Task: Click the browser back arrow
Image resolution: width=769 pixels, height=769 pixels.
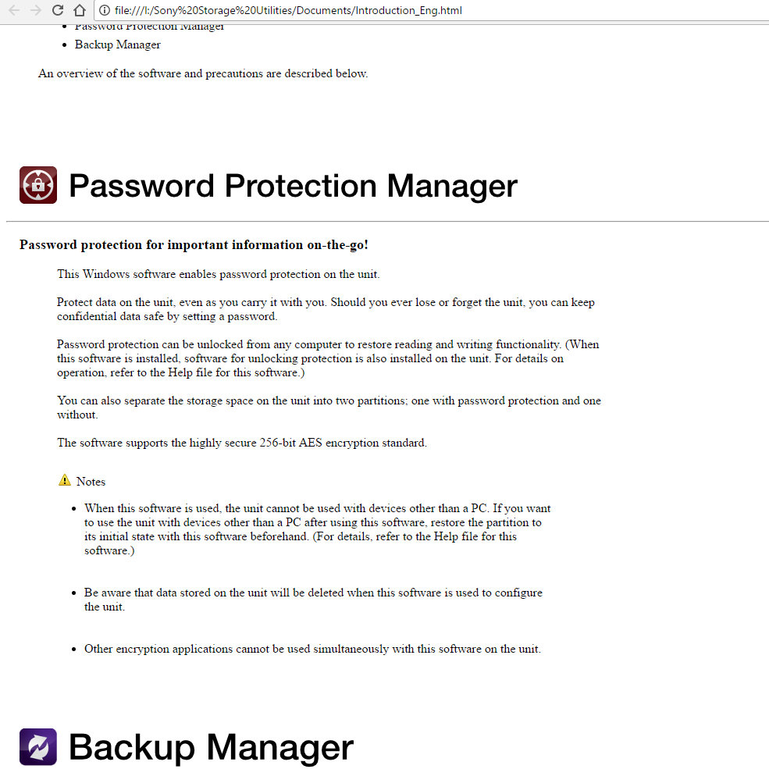Action: (x=14, y=10)
